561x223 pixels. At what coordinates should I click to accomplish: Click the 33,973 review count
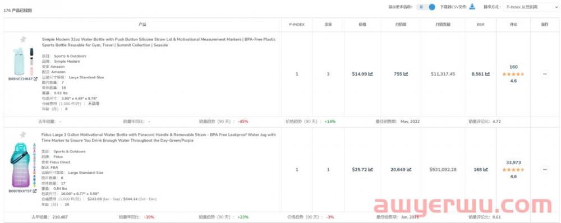pyautogui.click(x=513, y=162)
